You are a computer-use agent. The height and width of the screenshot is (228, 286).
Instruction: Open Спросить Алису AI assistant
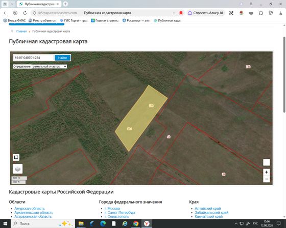(205, 13)
